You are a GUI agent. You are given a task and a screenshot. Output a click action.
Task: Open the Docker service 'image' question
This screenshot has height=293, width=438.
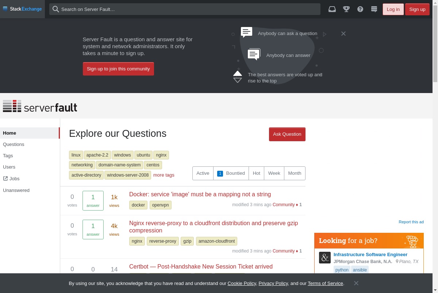(x=200, y=194)
